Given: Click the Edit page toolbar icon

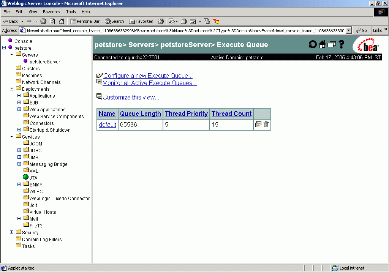Looking at the screenshot, I should tap(193, 21).
